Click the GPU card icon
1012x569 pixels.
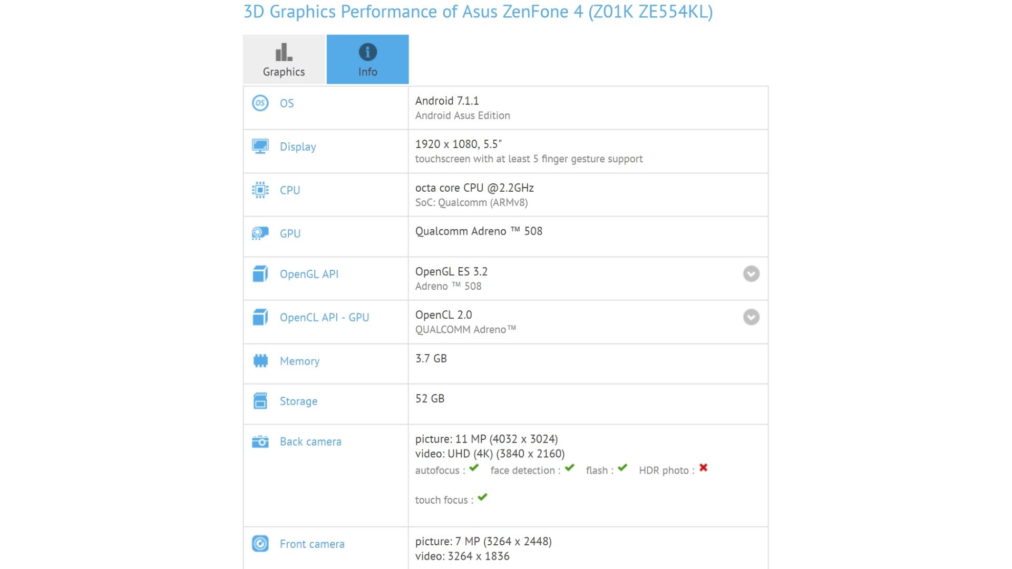click(x=260, y=233)
